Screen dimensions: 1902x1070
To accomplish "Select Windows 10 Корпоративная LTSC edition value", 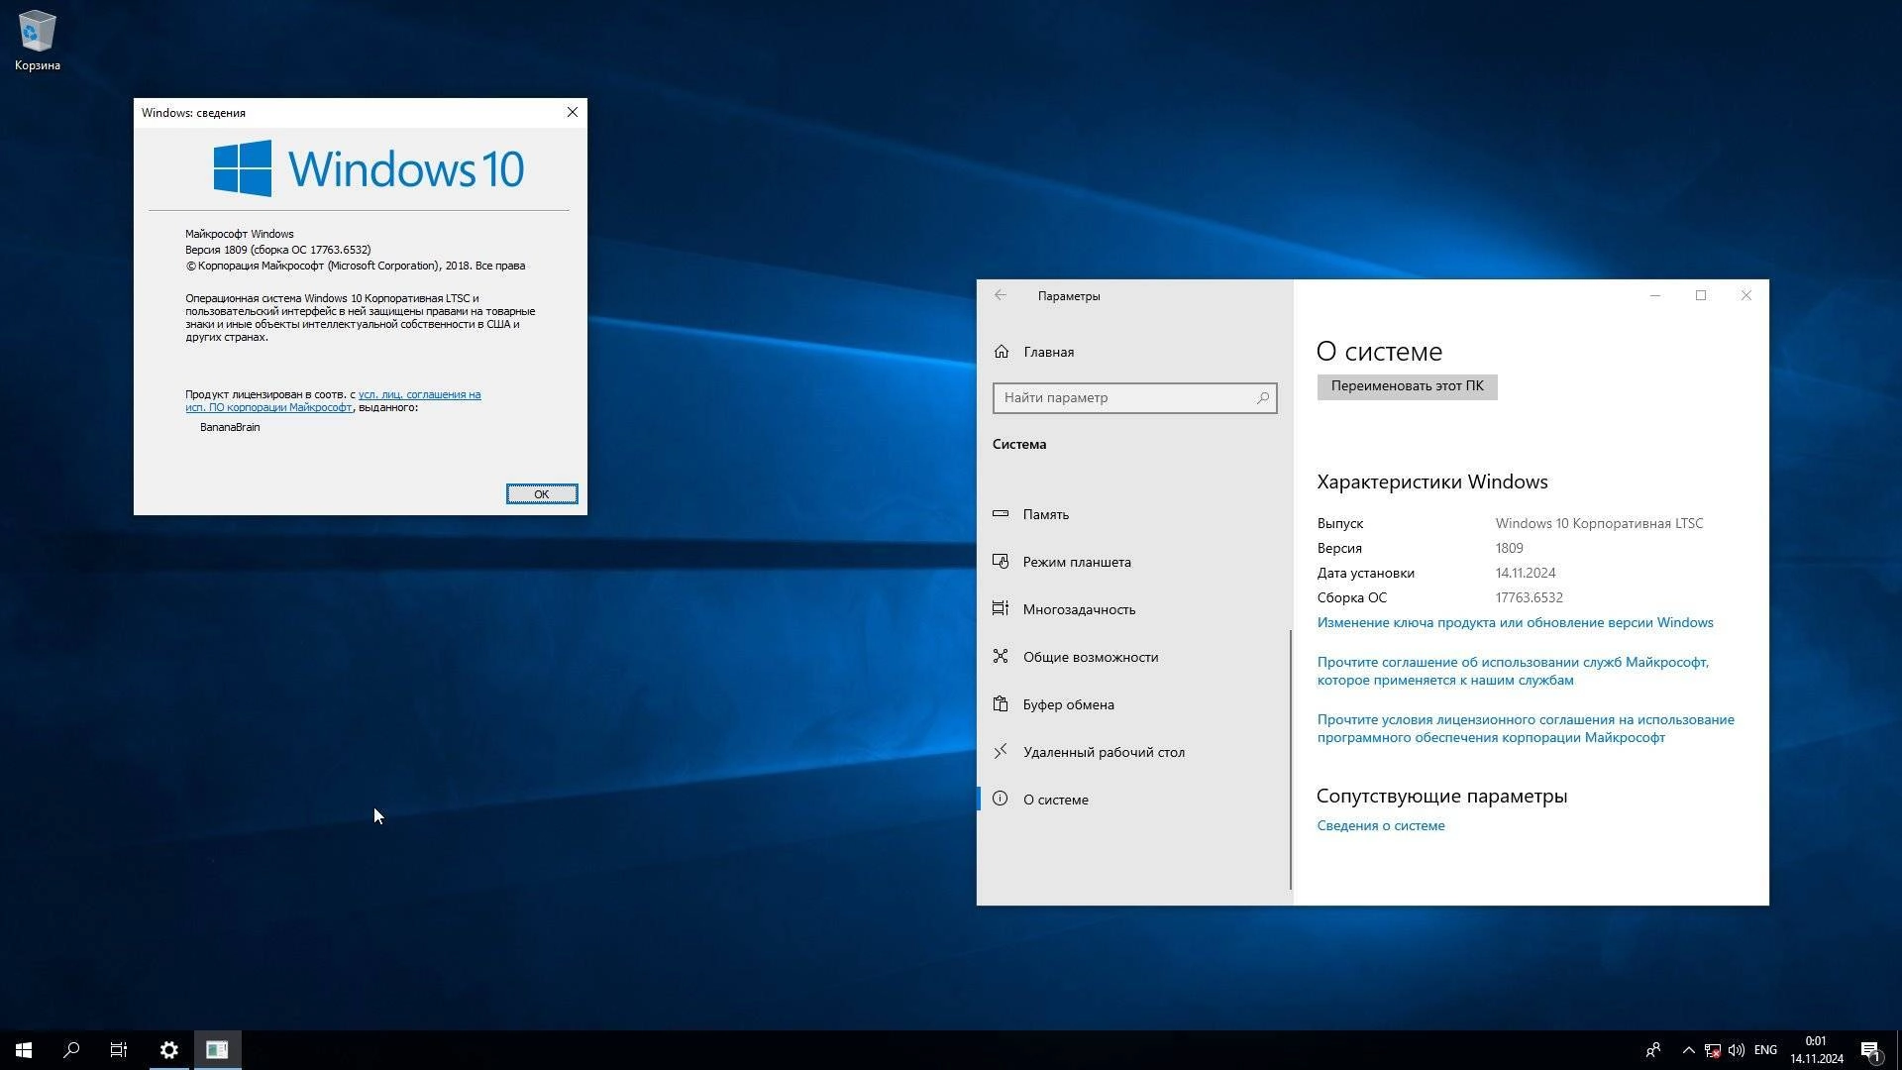I will click(x=1599, y=523).
